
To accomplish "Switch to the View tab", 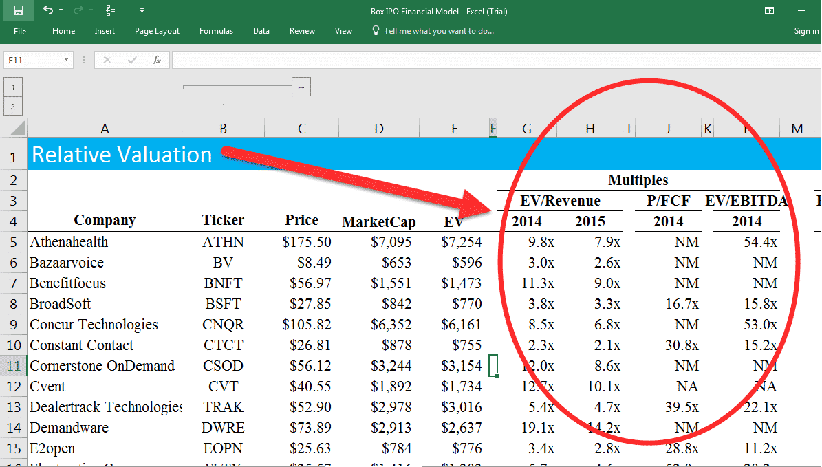I will [x=343, y=31].
